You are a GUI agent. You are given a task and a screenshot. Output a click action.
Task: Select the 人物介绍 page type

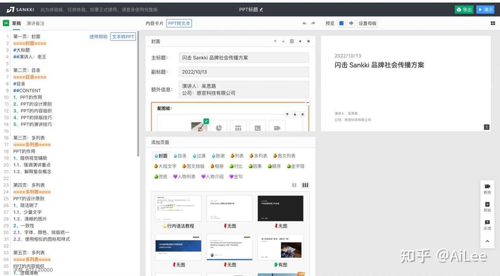[x=212, y=177]
